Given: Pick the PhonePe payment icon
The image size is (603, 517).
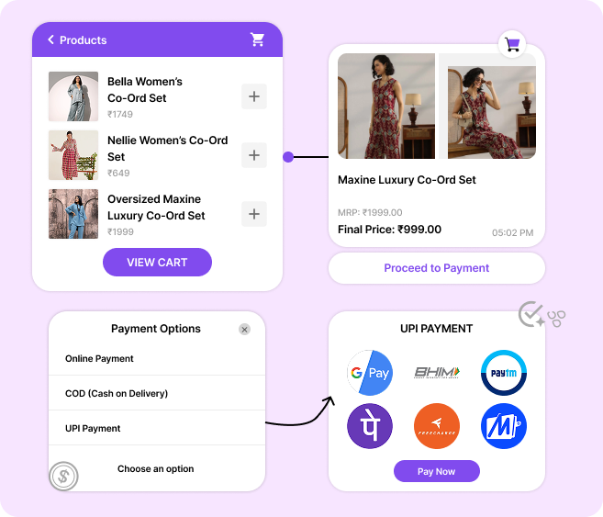Looking at the screenshot, I should click(370, 426).
